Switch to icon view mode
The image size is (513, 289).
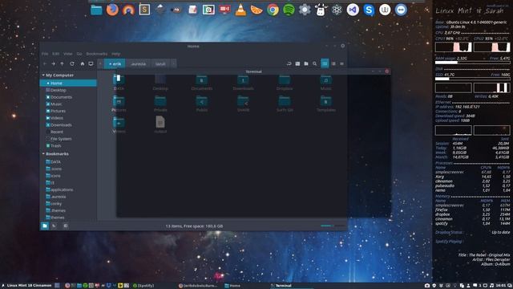tap(325, 63)
